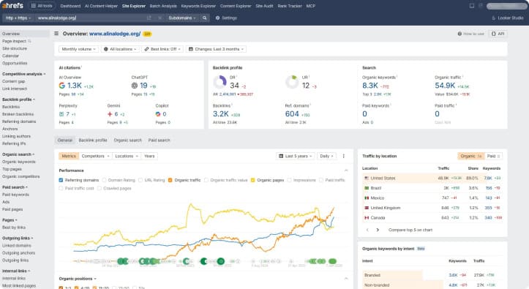Click the Perplexity icon

pyautogui.click(x=61, y=114)
